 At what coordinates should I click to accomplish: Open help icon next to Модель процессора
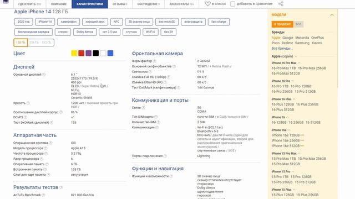(45, 149)
